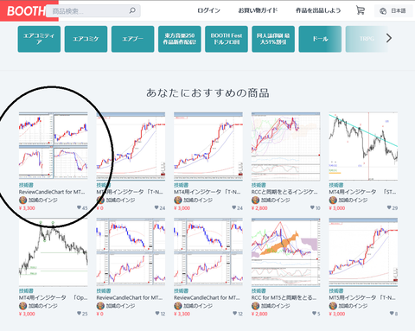Open the title RCC for MT5と同期をとる...
Screen dimensions: 415x331
284,297
